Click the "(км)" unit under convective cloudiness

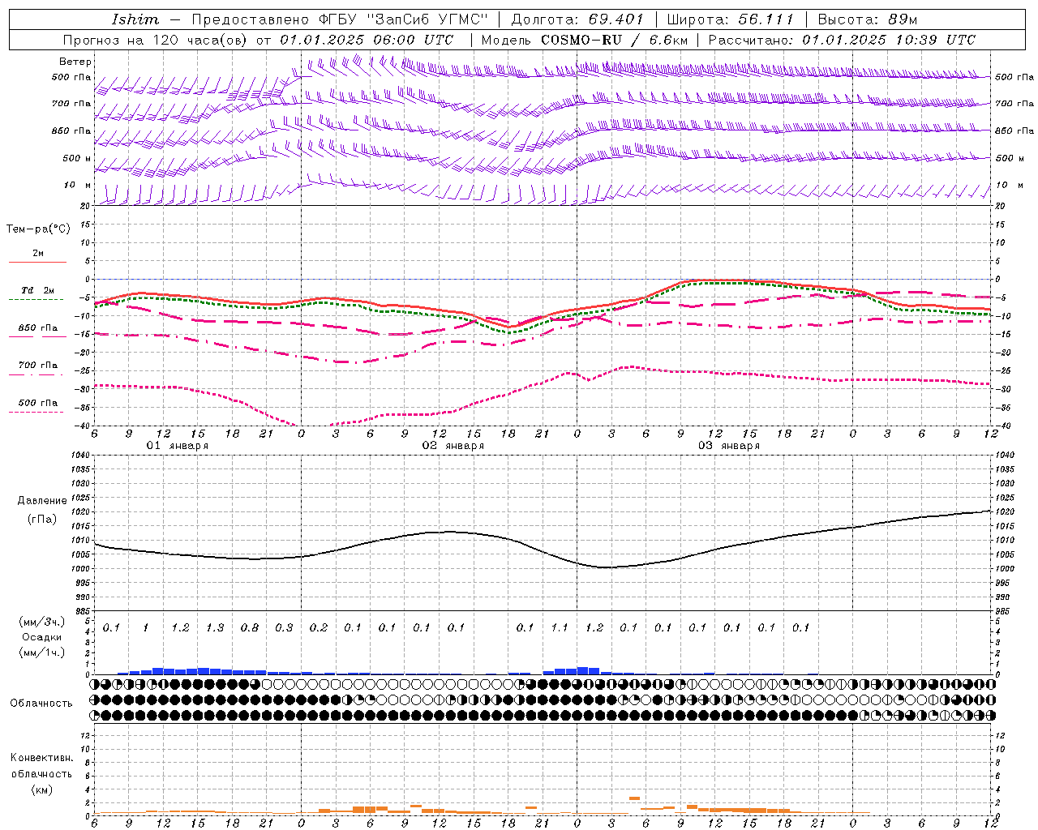[x=41, y=789]
